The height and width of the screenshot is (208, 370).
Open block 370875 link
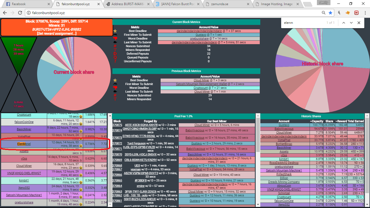pos(117,125)
